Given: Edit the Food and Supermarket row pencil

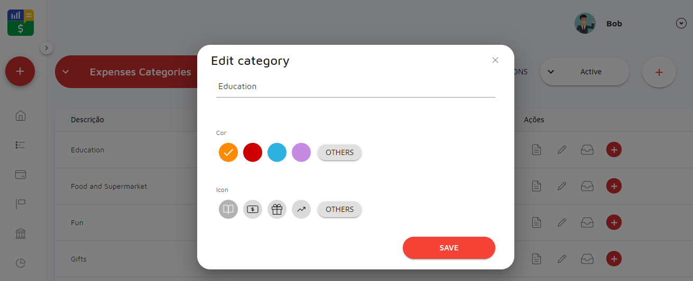Looking at the screenshot, I should [562, 186].
